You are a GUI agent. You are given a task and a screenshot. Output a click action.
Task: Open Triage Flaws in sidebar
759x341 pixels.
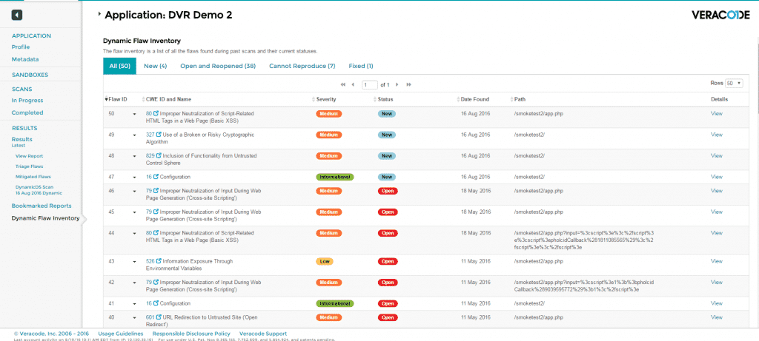[29, 166]
